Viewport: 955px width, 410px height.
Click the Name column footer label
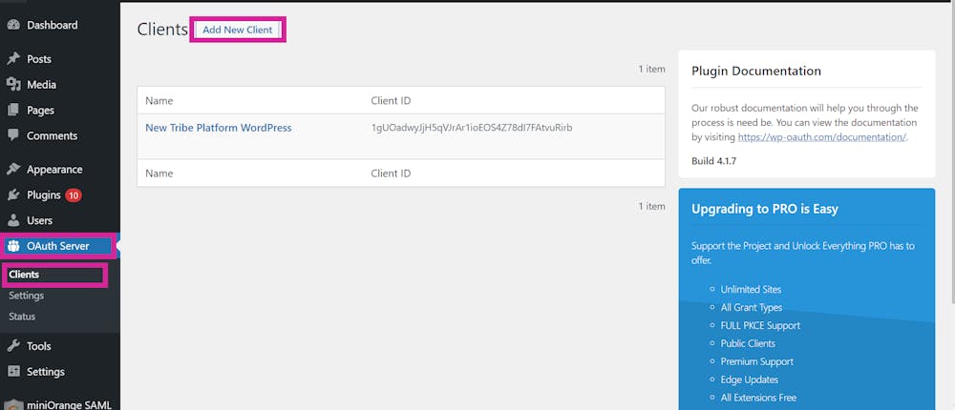click(159, 174)
